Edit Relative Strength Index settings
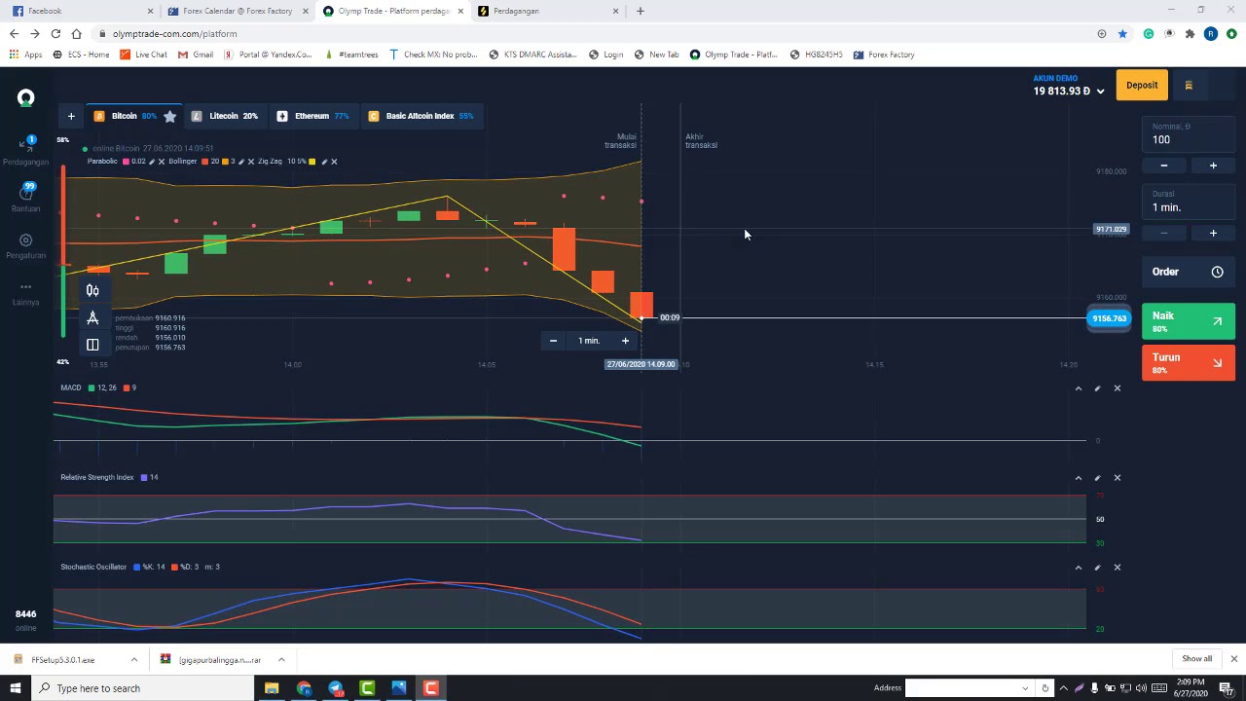 (x=1097, y=478)
